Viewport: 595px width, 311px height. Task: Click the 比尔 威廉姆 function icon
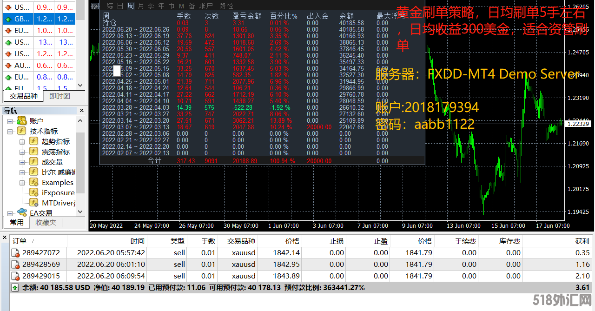coord(33,172)
